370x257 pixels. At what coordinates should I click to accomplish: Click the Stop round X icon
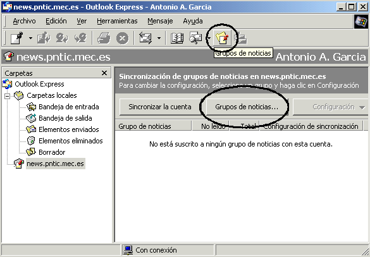click(123, 38)
